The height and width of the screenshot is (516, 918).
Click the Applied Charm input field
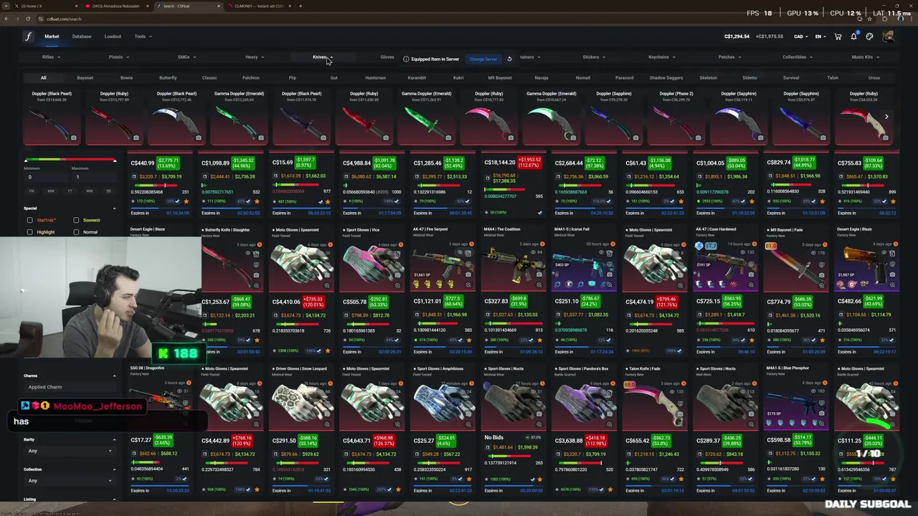tap(70, 387)
